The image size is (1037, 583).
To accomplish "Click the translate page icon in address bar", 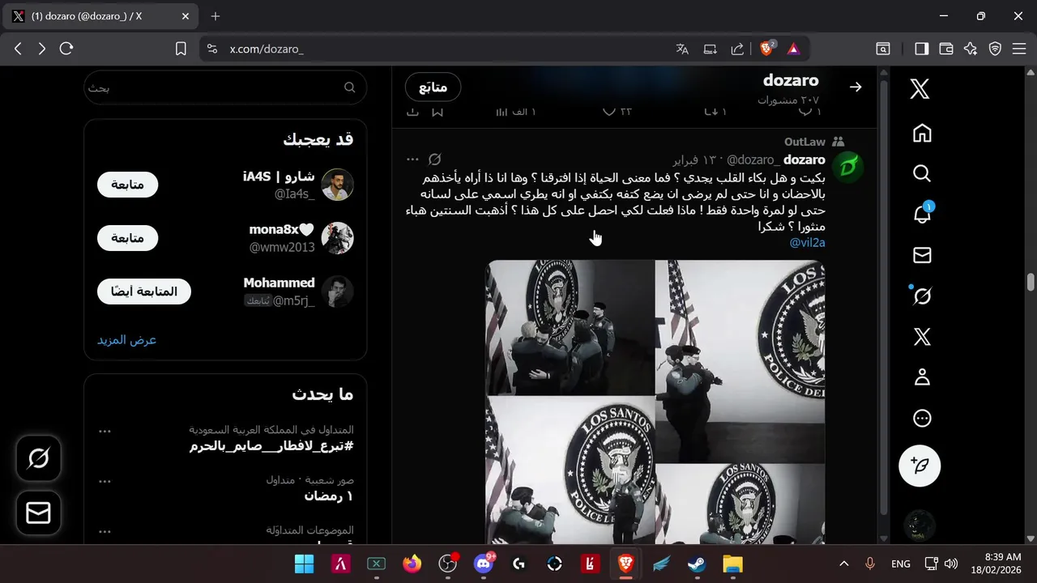I will [682, 49].
